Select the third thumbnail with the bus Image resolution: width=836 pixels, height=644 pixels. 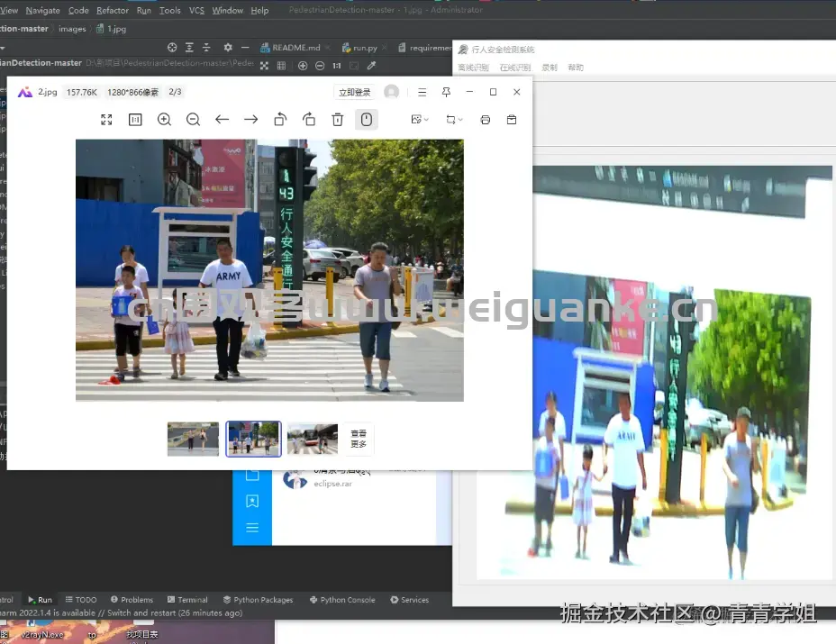[x=313, y=439]
